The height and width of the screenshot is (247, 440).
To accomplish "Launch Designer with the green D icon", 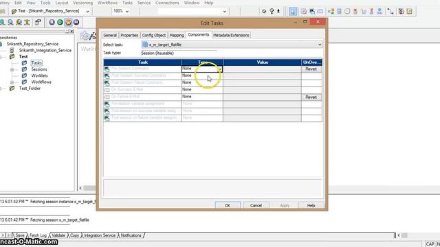I will (60, 22).
